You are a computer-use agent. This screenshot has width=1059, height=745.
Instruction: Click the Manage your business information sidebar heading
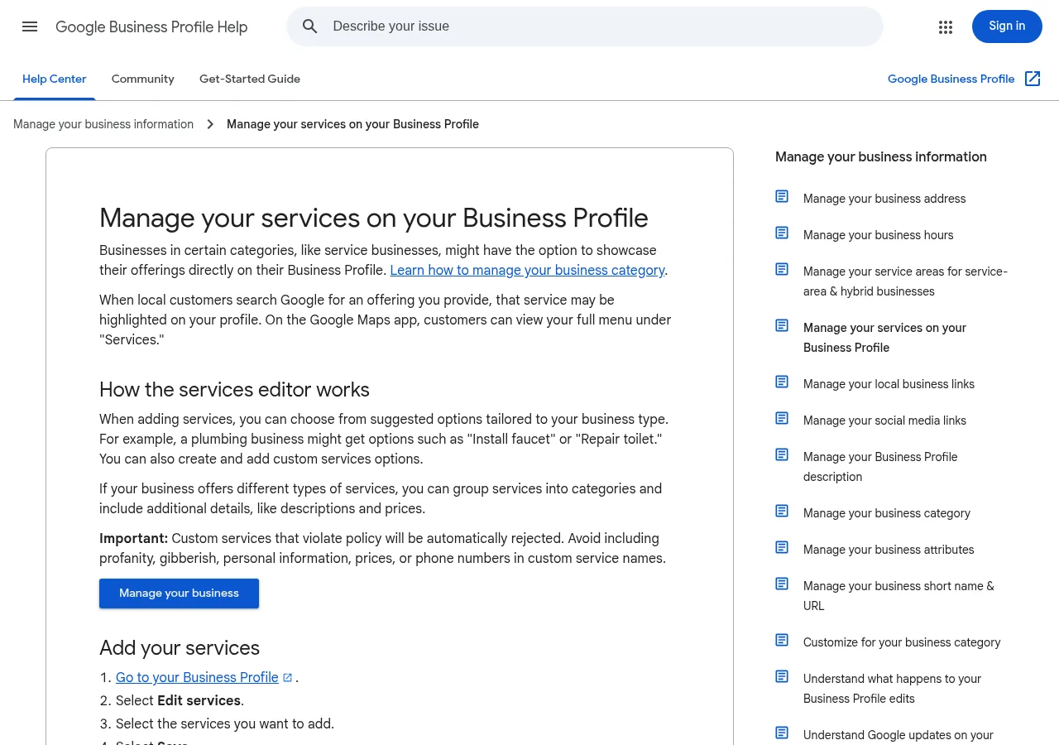[x=881, y=157]
